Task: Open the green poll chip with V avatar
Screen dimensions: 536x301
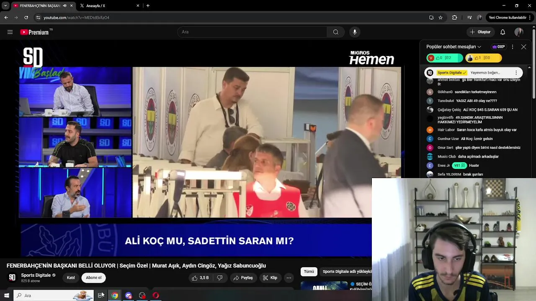Action: 444,58
